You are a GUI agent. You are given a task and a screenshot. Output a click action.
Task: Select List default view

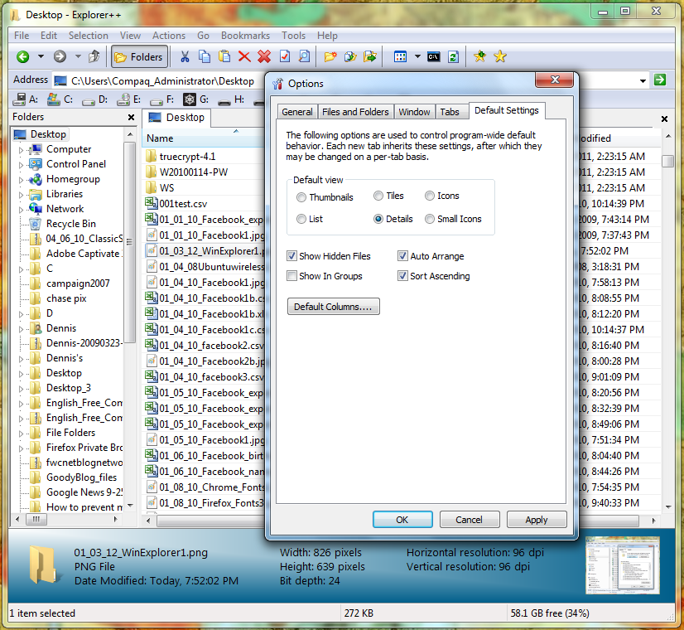click(309, 219)
